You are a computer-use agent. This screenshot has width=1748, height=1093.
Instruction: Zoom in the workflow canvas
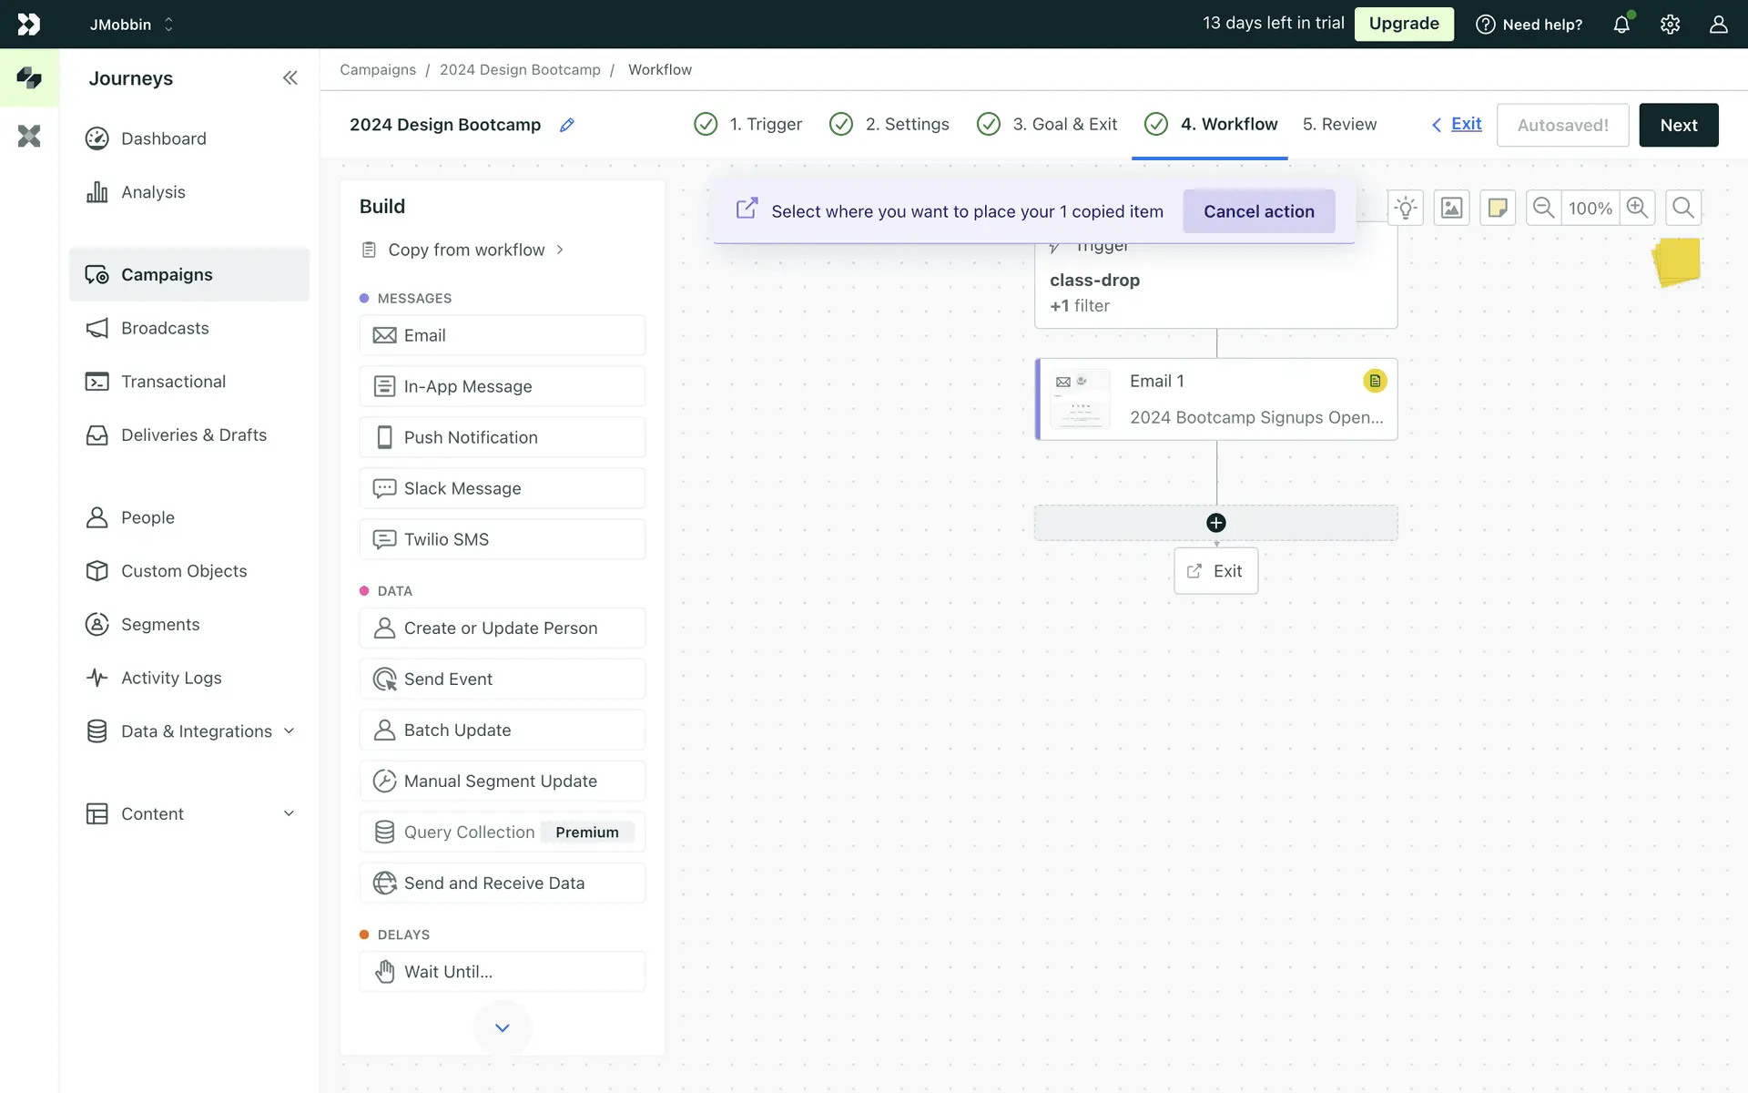(x=1637, y=209)
